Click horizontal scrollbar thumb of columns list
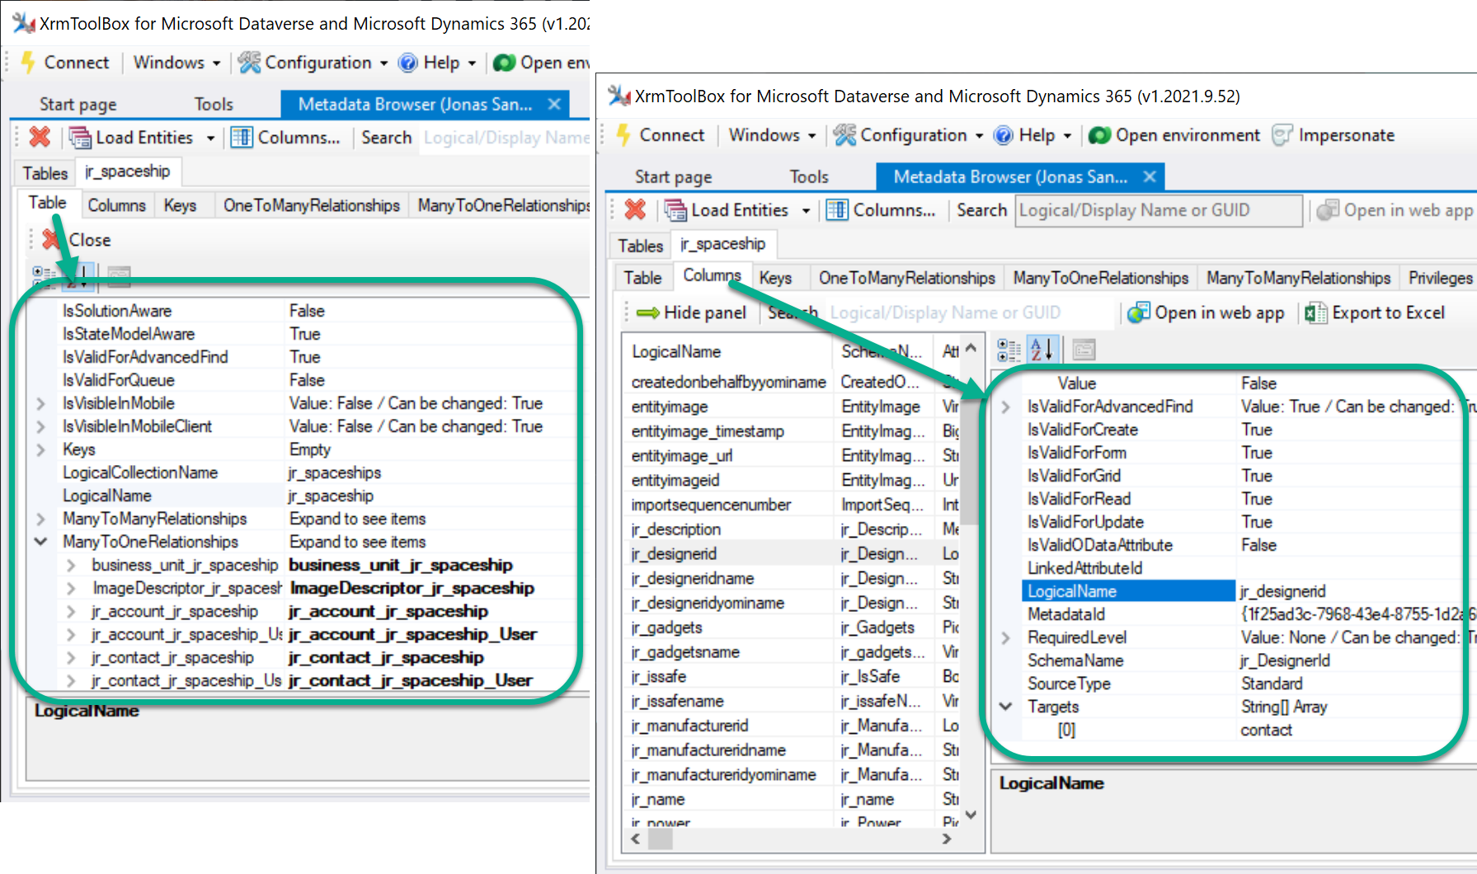This screenshot has width=1477, height=874. [x=661, y=839]
